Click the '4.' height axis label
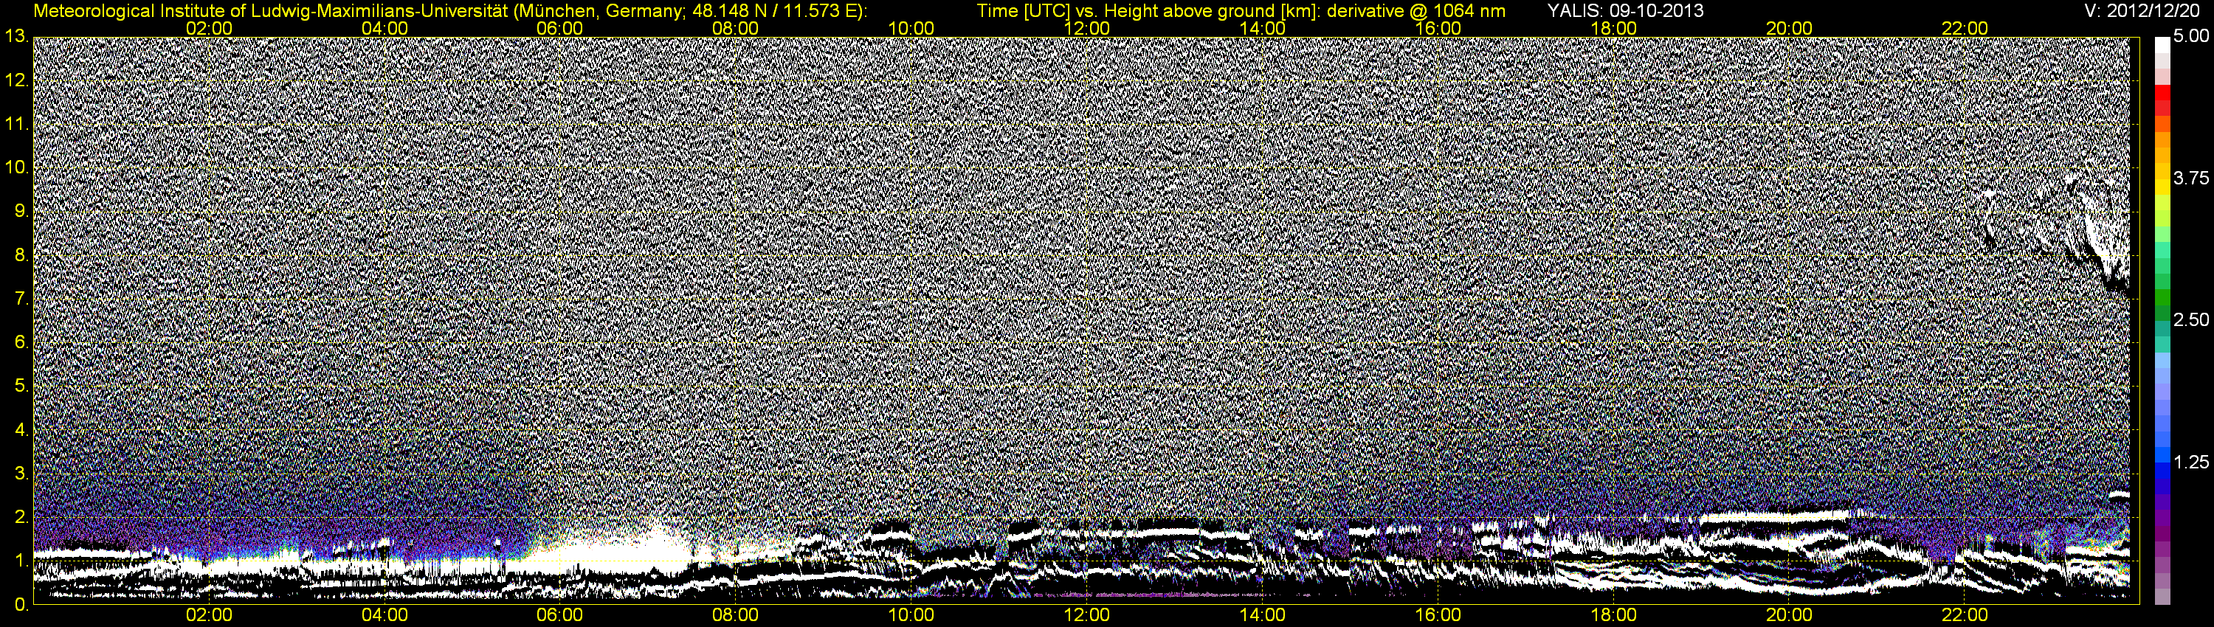This screenshot has height=627, width=2214. 21,429
